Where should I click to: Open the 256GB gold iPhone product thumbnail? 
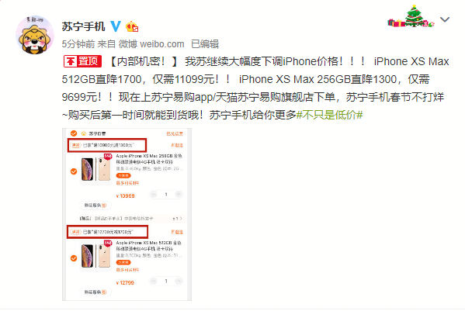pos(95,169)
